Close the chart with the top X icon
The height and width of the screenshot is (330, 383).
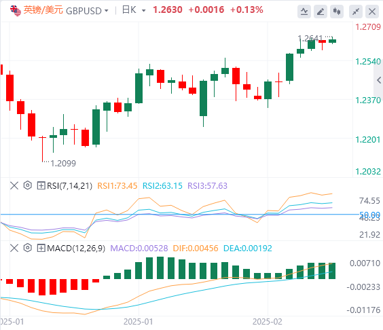(x=372, y=12)
